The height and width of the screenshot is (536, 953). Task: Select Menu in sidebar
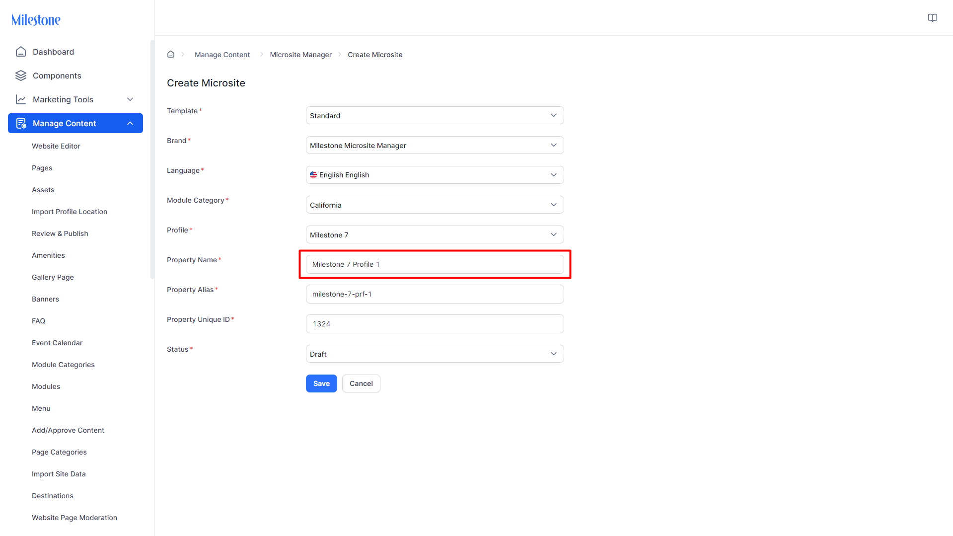pyautogui.click(x=41, y=408)
